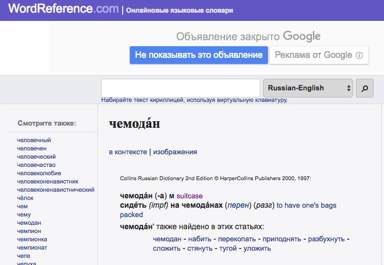This screenshot has height=265, width=384.
Task: Click the suitcase translation link
Action: click(189, 196)
